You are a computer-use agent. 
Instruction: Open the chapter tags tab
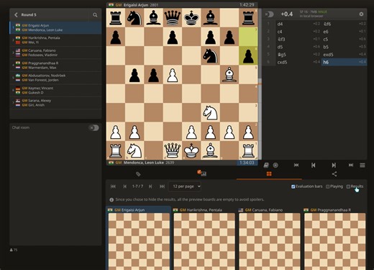138,174
